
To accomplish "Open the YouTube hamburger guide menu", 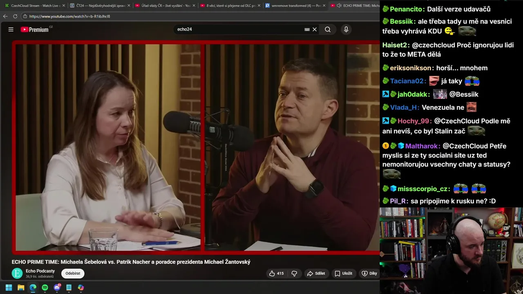I will [x=11, y=29].
